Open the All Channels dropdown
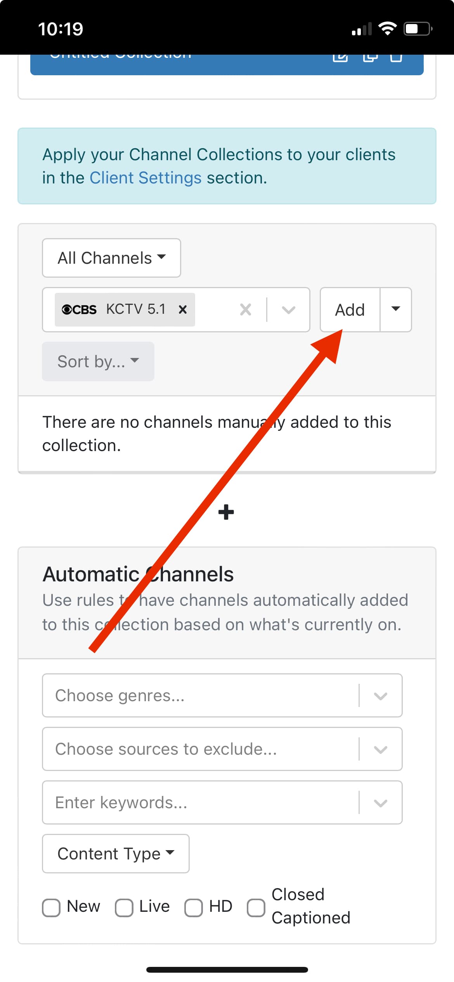This screenshot has height=982, width=454. click(111, 258)
